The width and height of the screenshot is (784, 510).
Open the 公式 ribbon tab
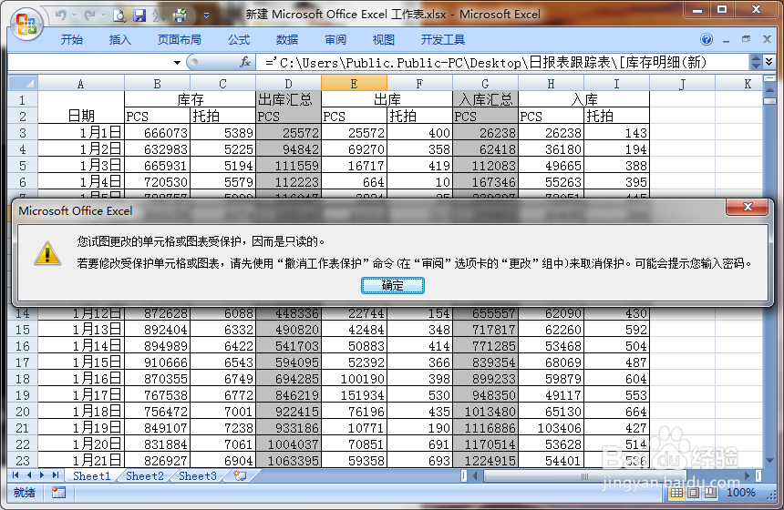tap(239, 40)
